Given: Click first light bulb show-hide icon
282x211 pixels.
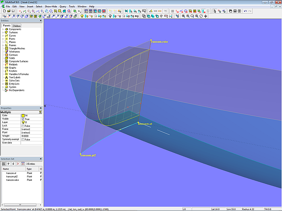Looking at the screenshot, I should 82,16.
